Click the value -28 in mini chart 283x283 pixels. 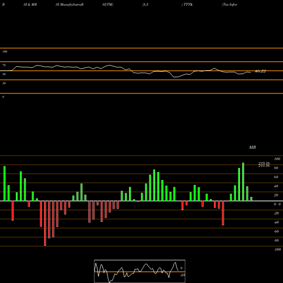click(x=182, y=275)
